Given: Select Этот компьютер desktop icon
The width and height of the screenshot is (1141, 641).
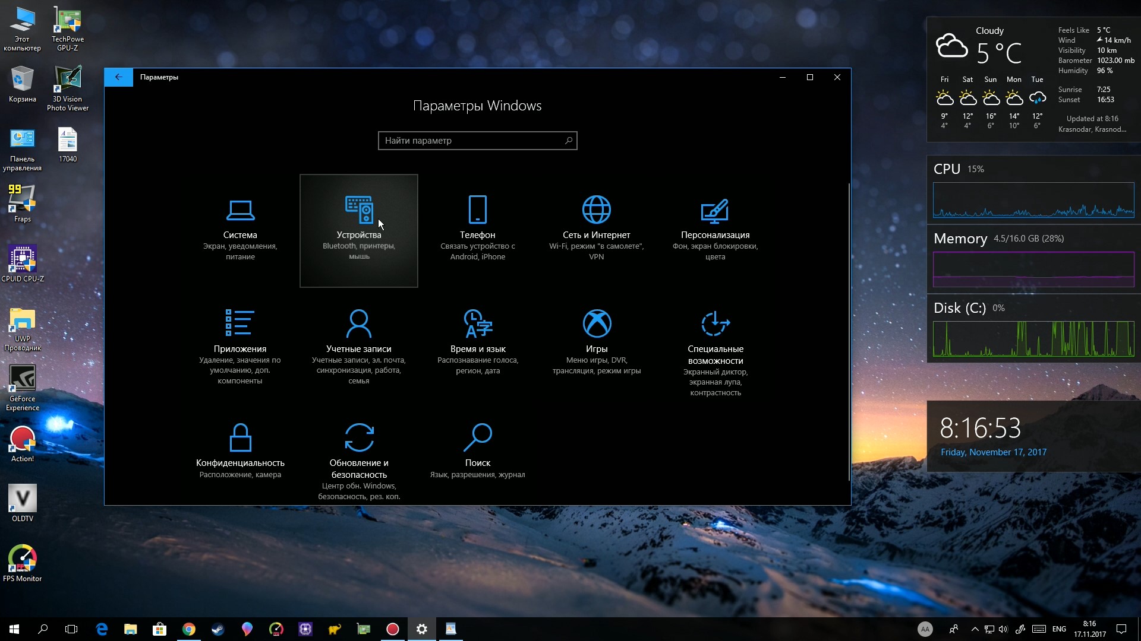Looking at the screenshot, I should click(x=22, y=29).
